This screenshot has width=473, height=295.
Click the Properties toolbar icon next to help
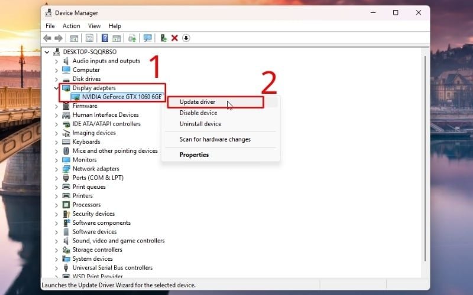pos(90,38)
